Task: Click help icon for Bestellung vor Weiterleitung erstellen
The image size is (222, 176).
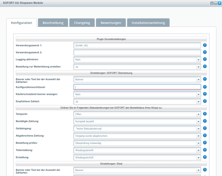Action: pos(205,66)
